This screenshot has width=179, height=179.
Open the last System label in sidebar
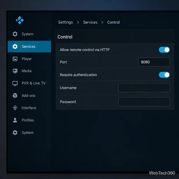(x=28, y=133)
